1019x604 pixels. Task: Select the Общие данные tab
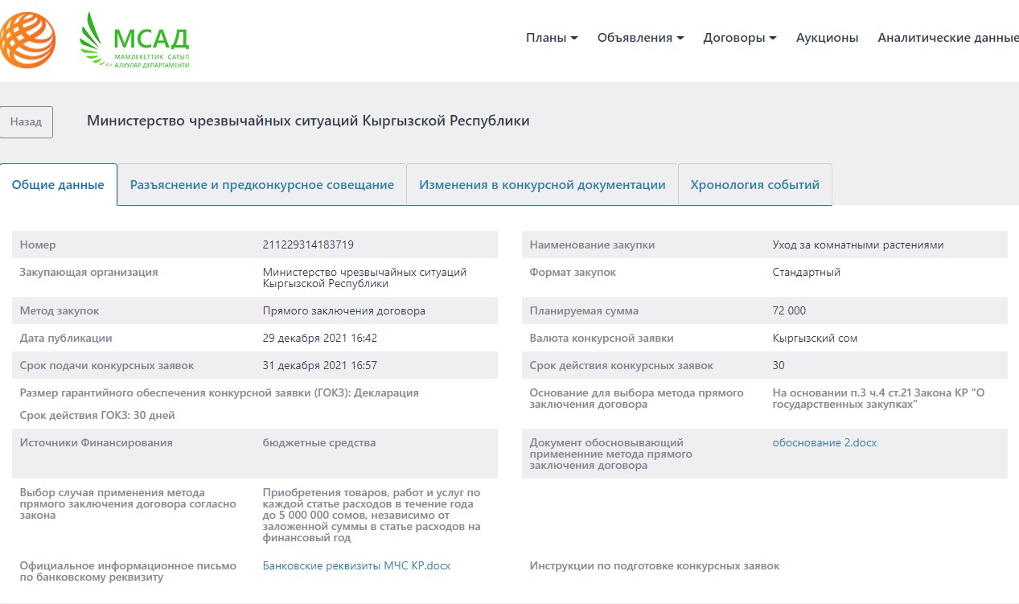click(x=58, y=185)
